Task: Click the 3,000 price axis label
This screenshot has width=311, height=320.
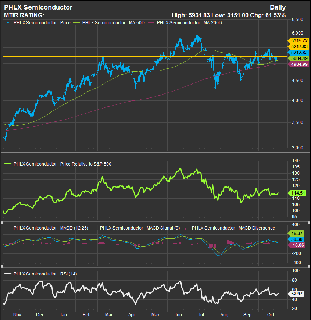Action: 297,147
